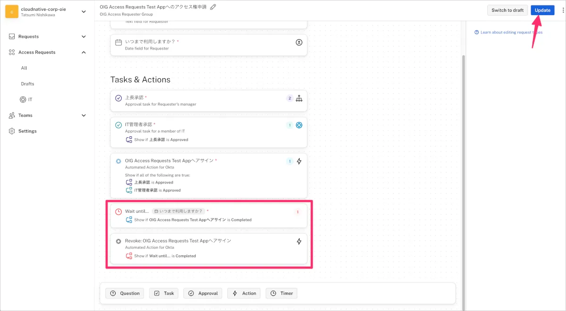Screen dimensions: 566x311
Task: Click the org hierarchy icon on 上長承認
Action: (299, 98)
